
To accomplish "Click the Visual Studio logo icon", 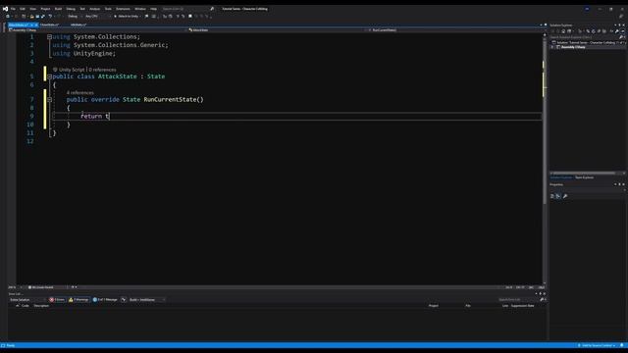I will point(5,9).
